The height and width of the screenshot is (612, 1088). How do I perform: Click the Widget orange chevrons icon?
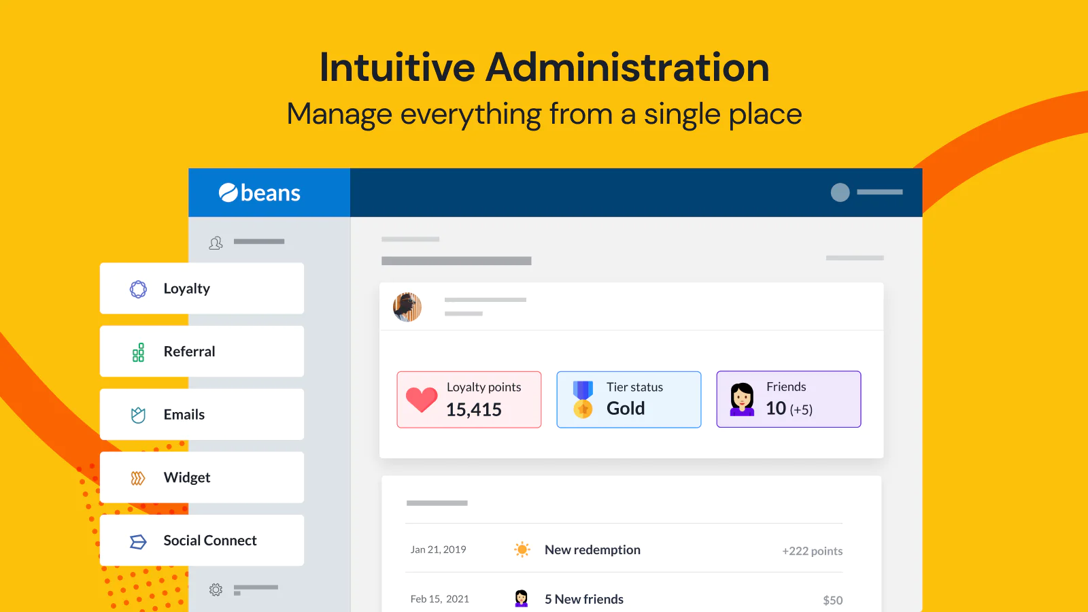coord(138,478)
